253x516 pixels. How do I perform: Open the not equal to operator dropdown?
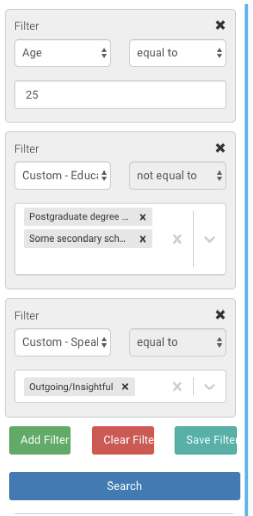(178, 176)
